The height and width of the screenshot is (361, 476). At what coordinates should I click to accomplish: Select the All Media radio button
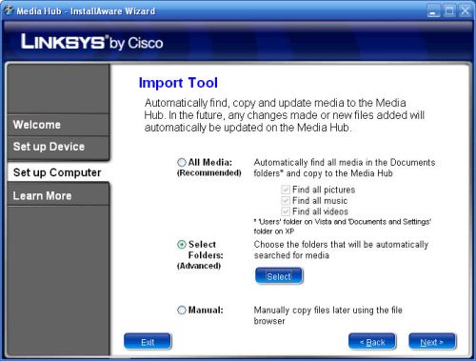pos(182,163)
